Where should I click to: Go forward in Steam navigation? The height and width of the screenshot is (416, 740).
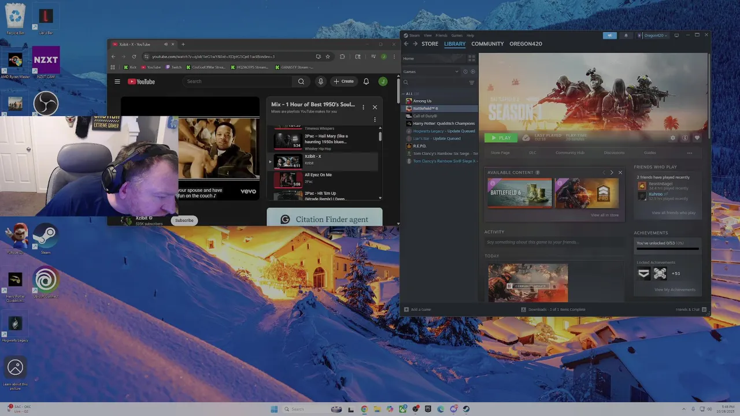pos(415,44)
